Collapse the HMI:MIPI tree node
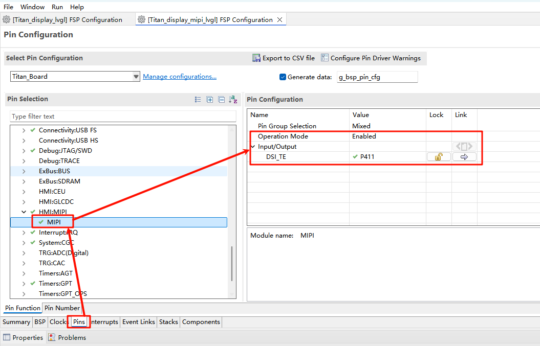 [x=24, y=212]
